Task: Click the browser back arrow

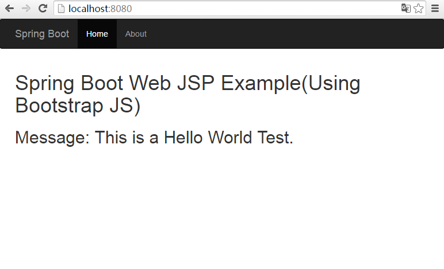Action: [9, 9]
